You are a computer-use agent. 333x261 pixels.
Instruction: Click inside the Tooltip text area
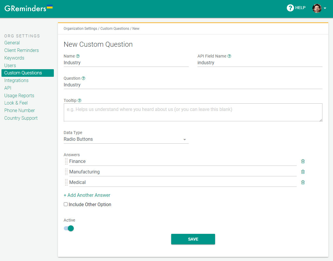193,112
